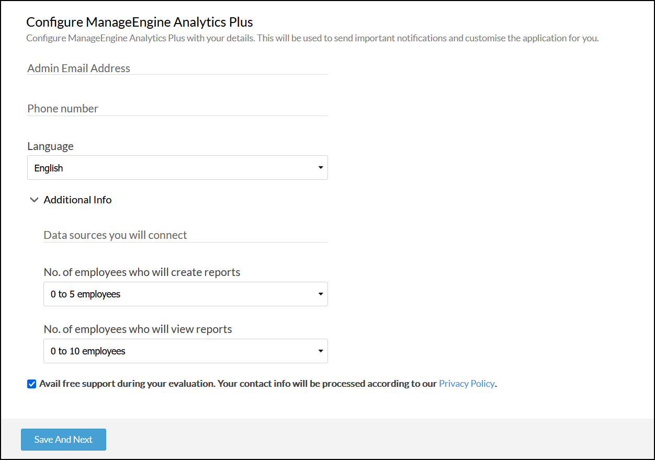Collapse the Additional Info chevron

pyautogui.click(x=35, y=200)
